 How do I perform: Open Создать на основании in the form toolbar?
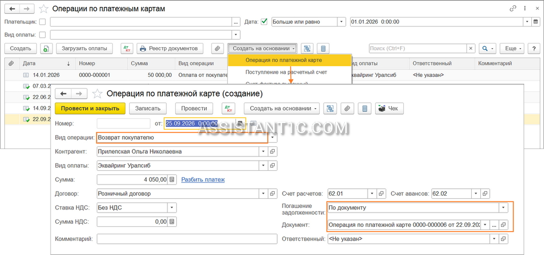point(282,108)
